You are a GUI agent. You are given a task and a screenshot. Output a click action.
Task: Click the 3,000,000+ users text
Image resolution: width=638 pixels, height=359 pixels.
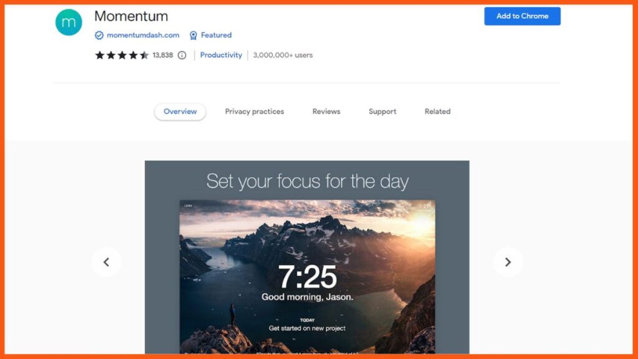tap(283, 55)
